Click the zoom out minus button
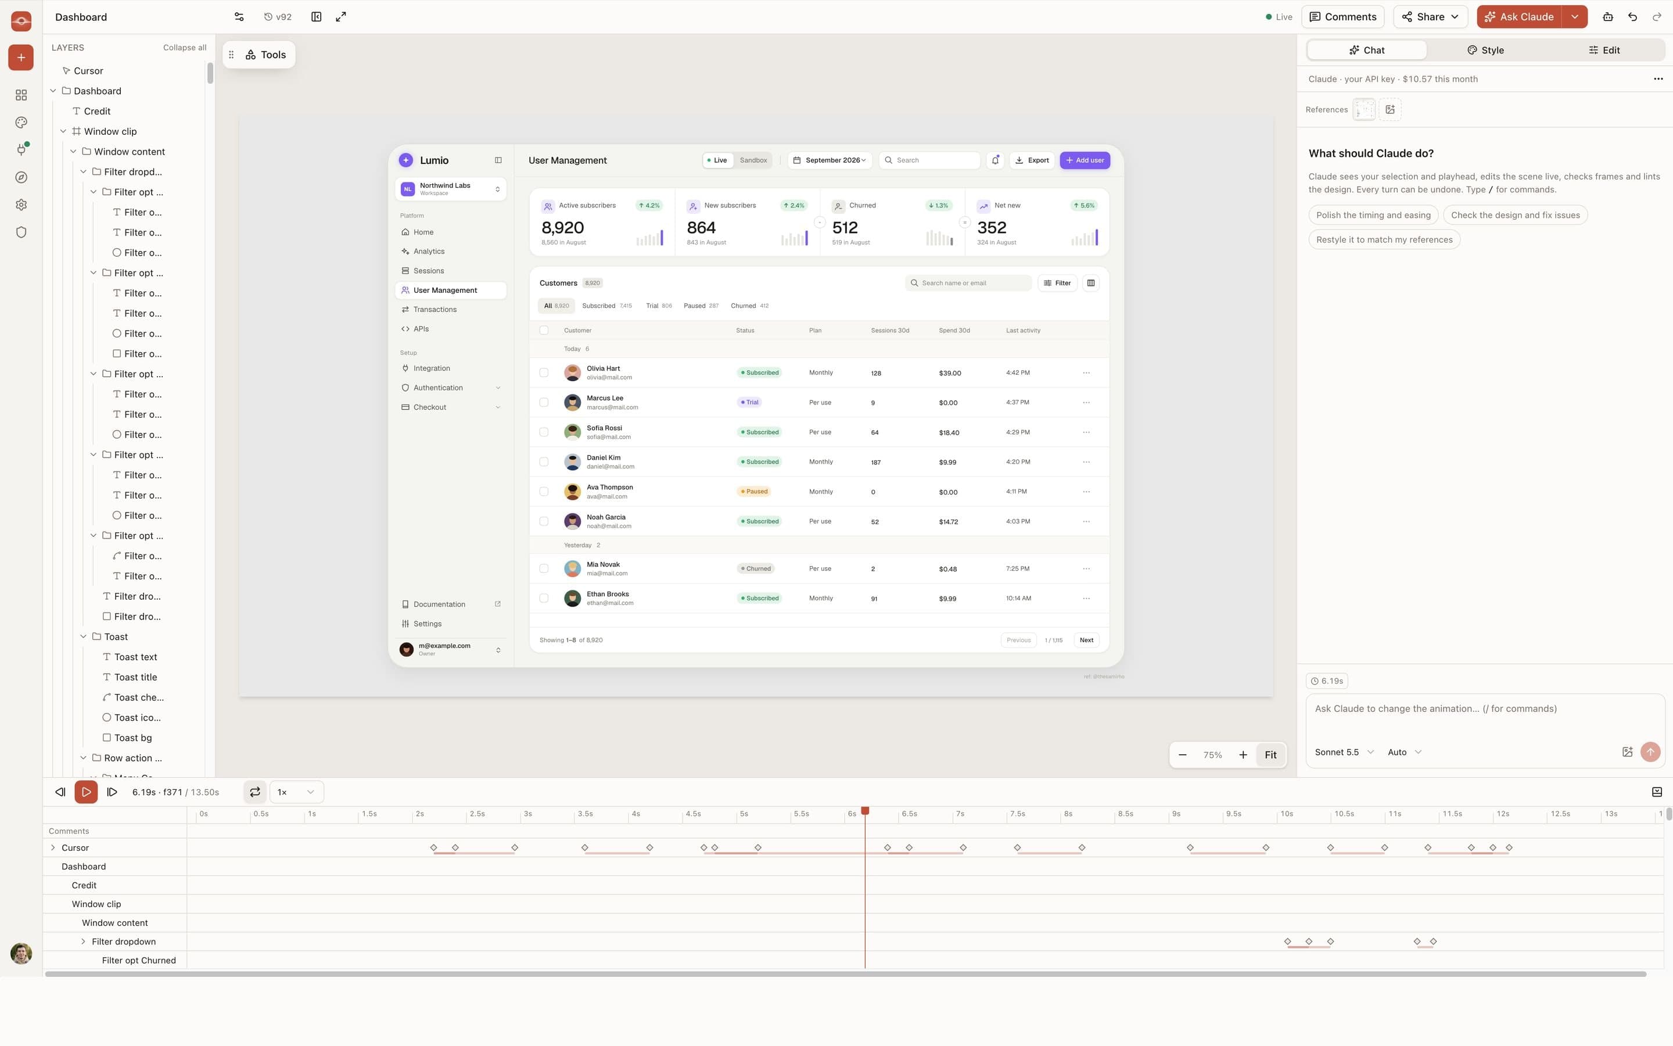The height and width of the screenshot is (1046, 1673). [1182, 755]
